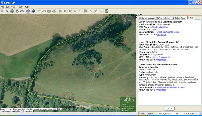
Task: Open the Tools menu
Action: pos(20,7)
